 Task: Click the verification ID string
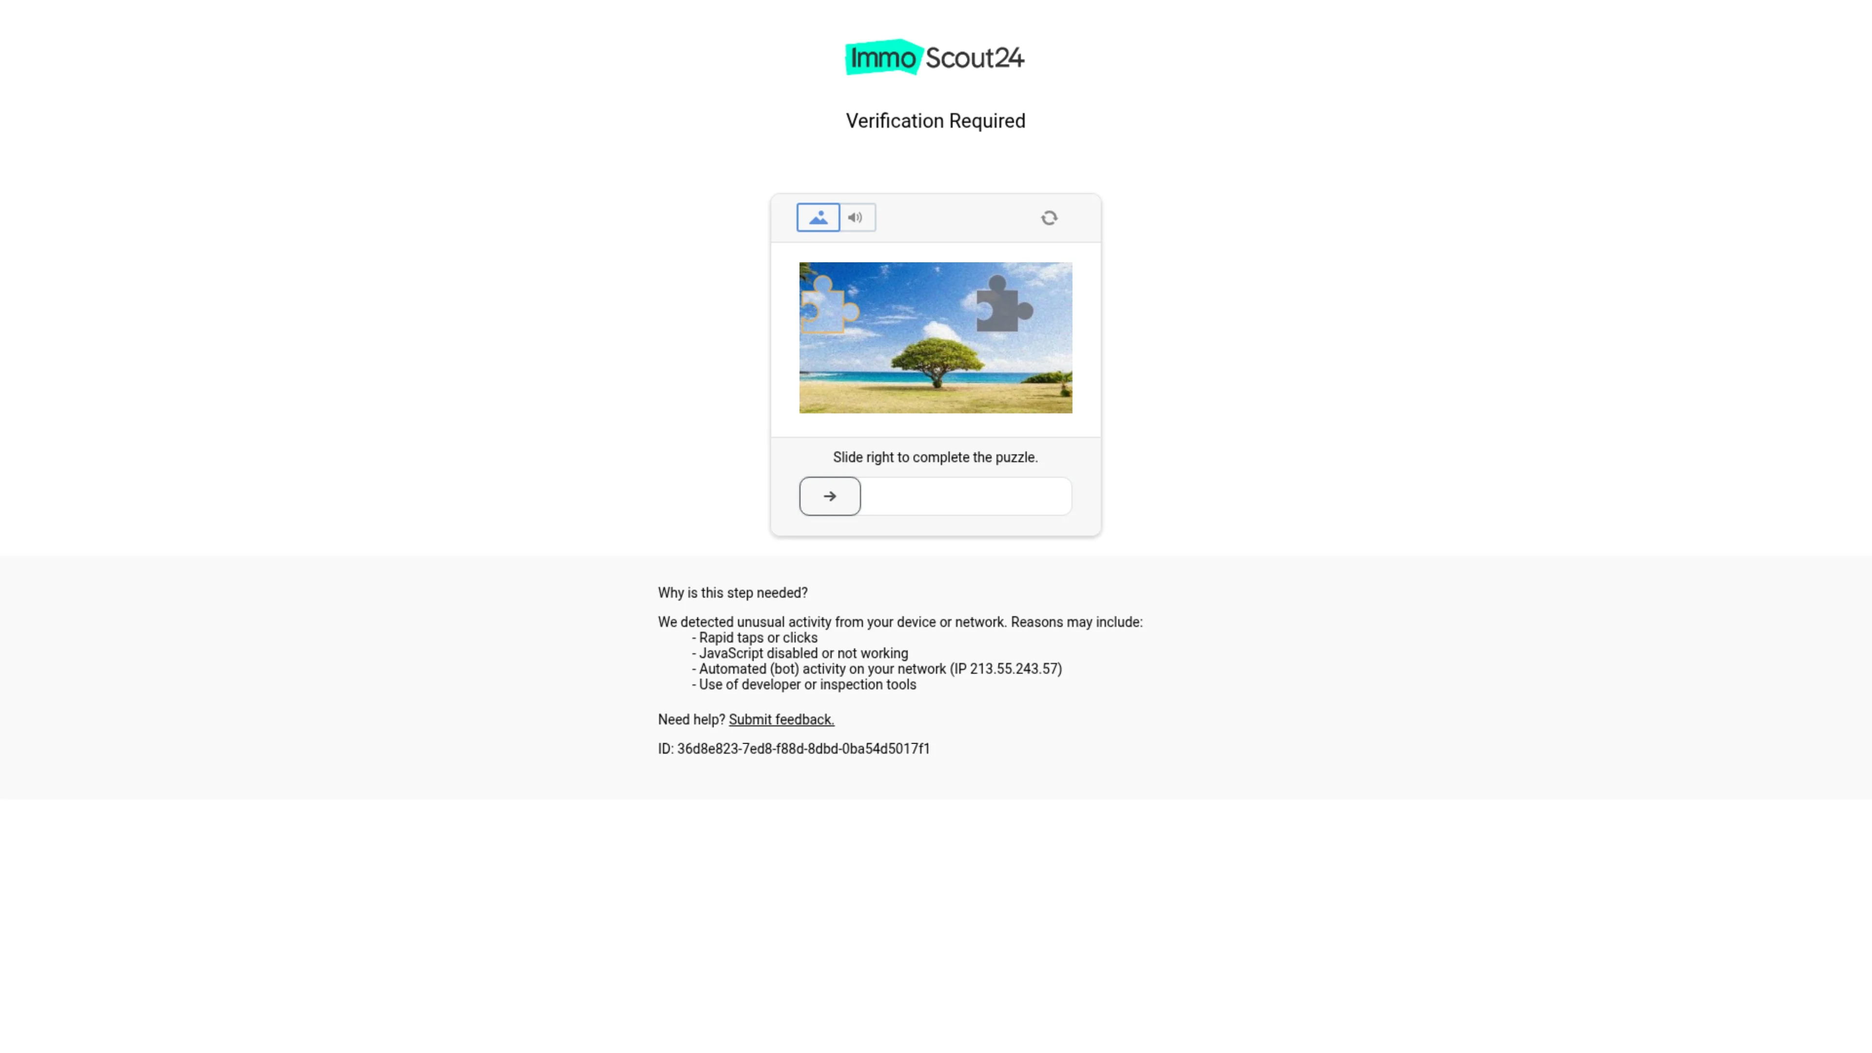(794, 748)
